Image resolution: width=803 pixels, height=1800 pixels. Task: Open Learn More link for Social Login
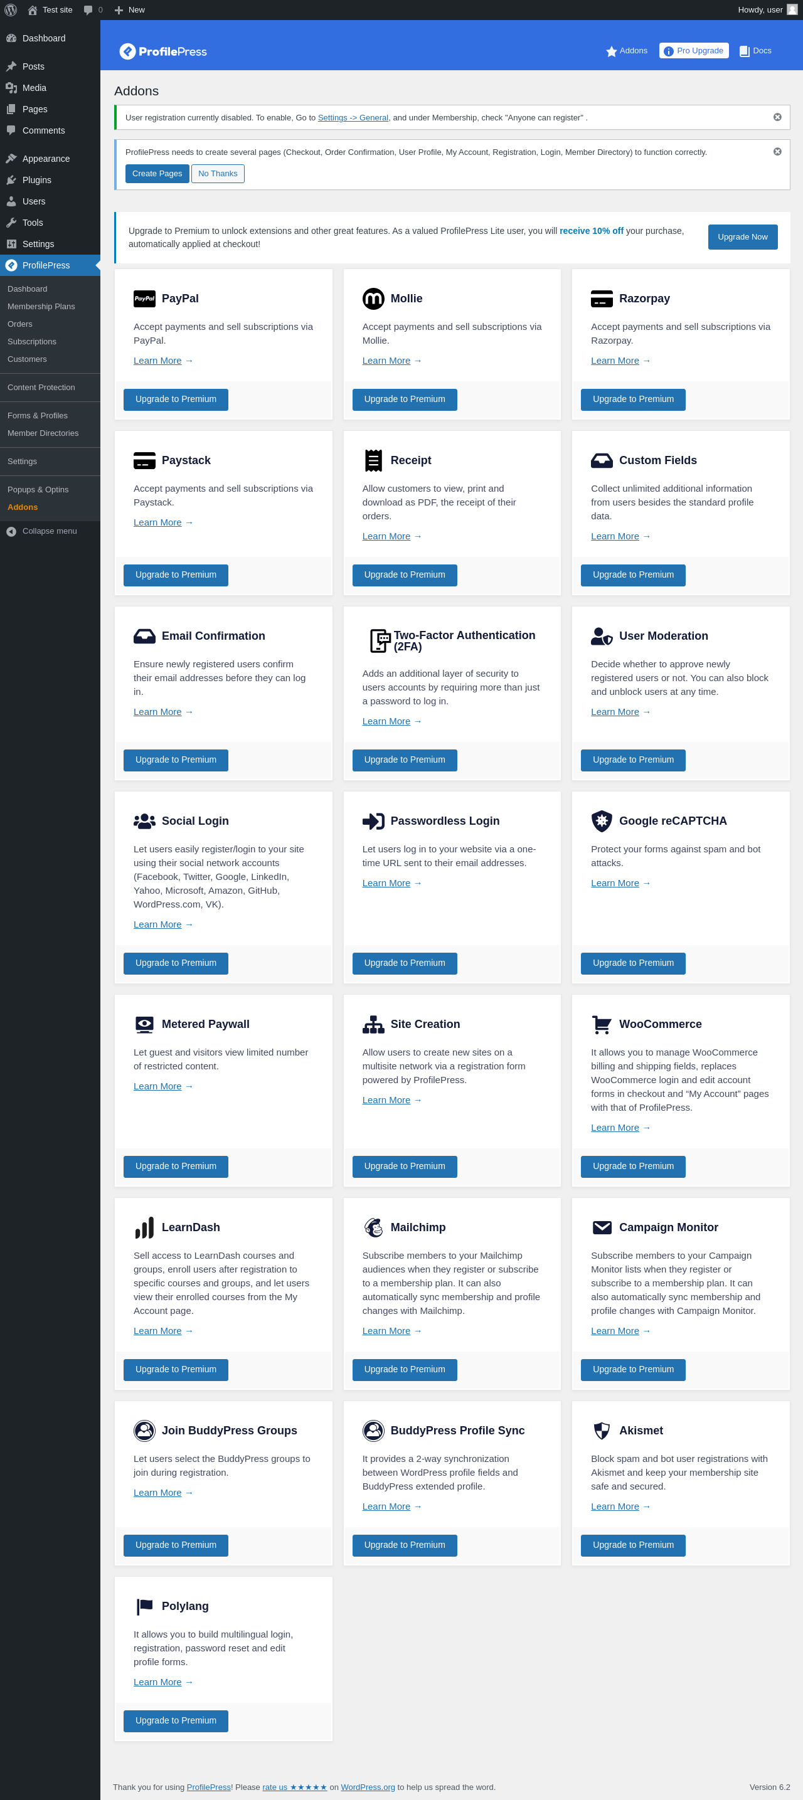coord(157,924)
